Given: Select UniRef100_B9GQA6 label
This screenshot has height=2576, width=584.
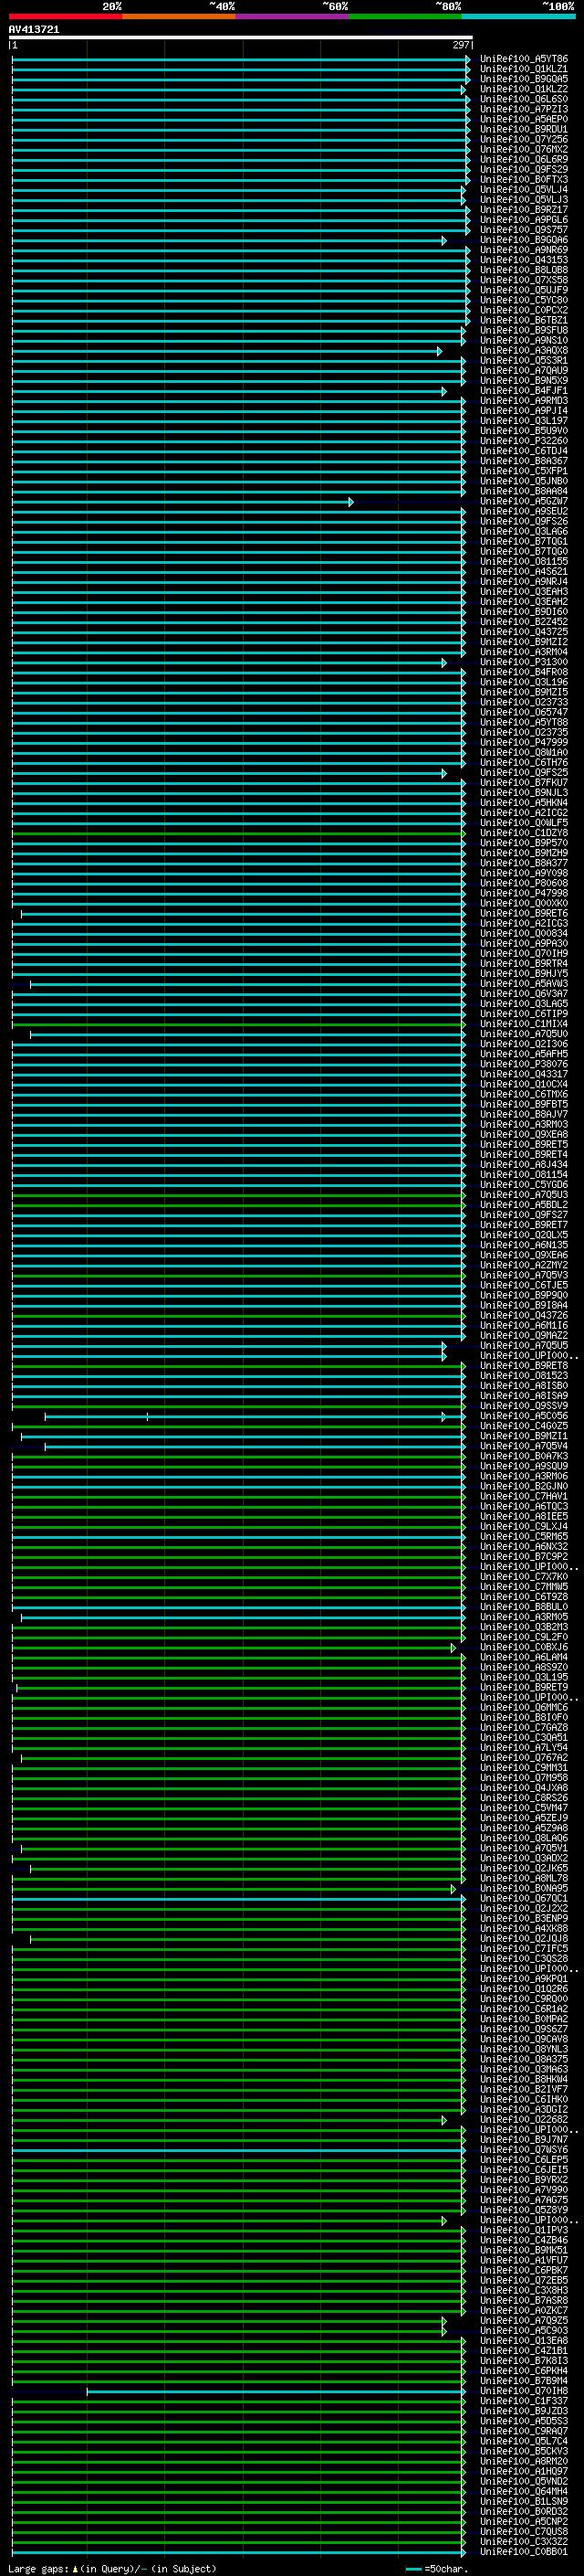Looking at the screenshot, I should 524,240.
